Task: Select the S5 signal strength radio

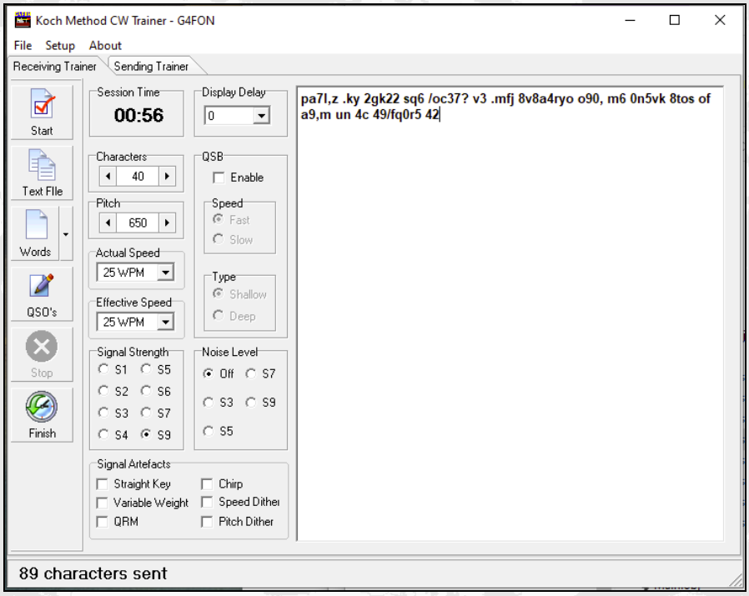Action: (x=146, y=369)
